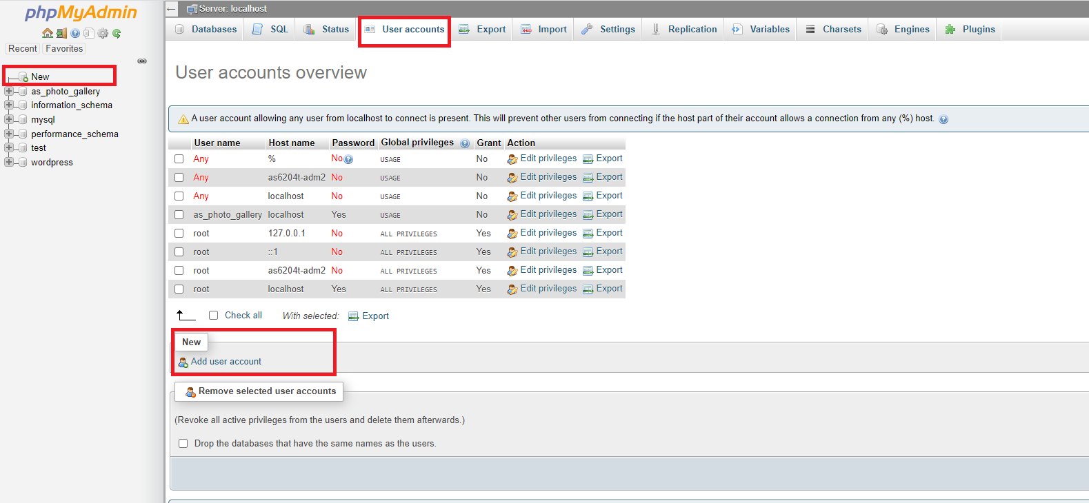Open the Variables tab
Image resolution: width=1089 pixels, height=503 pixels.
[x=761, y=30]
